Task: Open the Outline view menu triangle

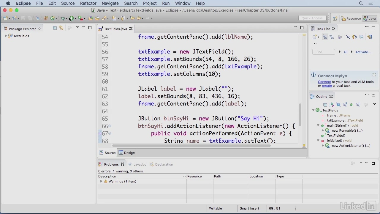Action: [x=374, y=104]
